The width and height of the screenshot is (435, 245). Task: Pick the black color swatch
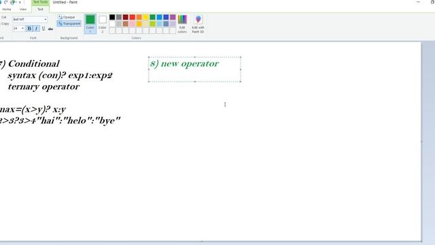point(112,17)
